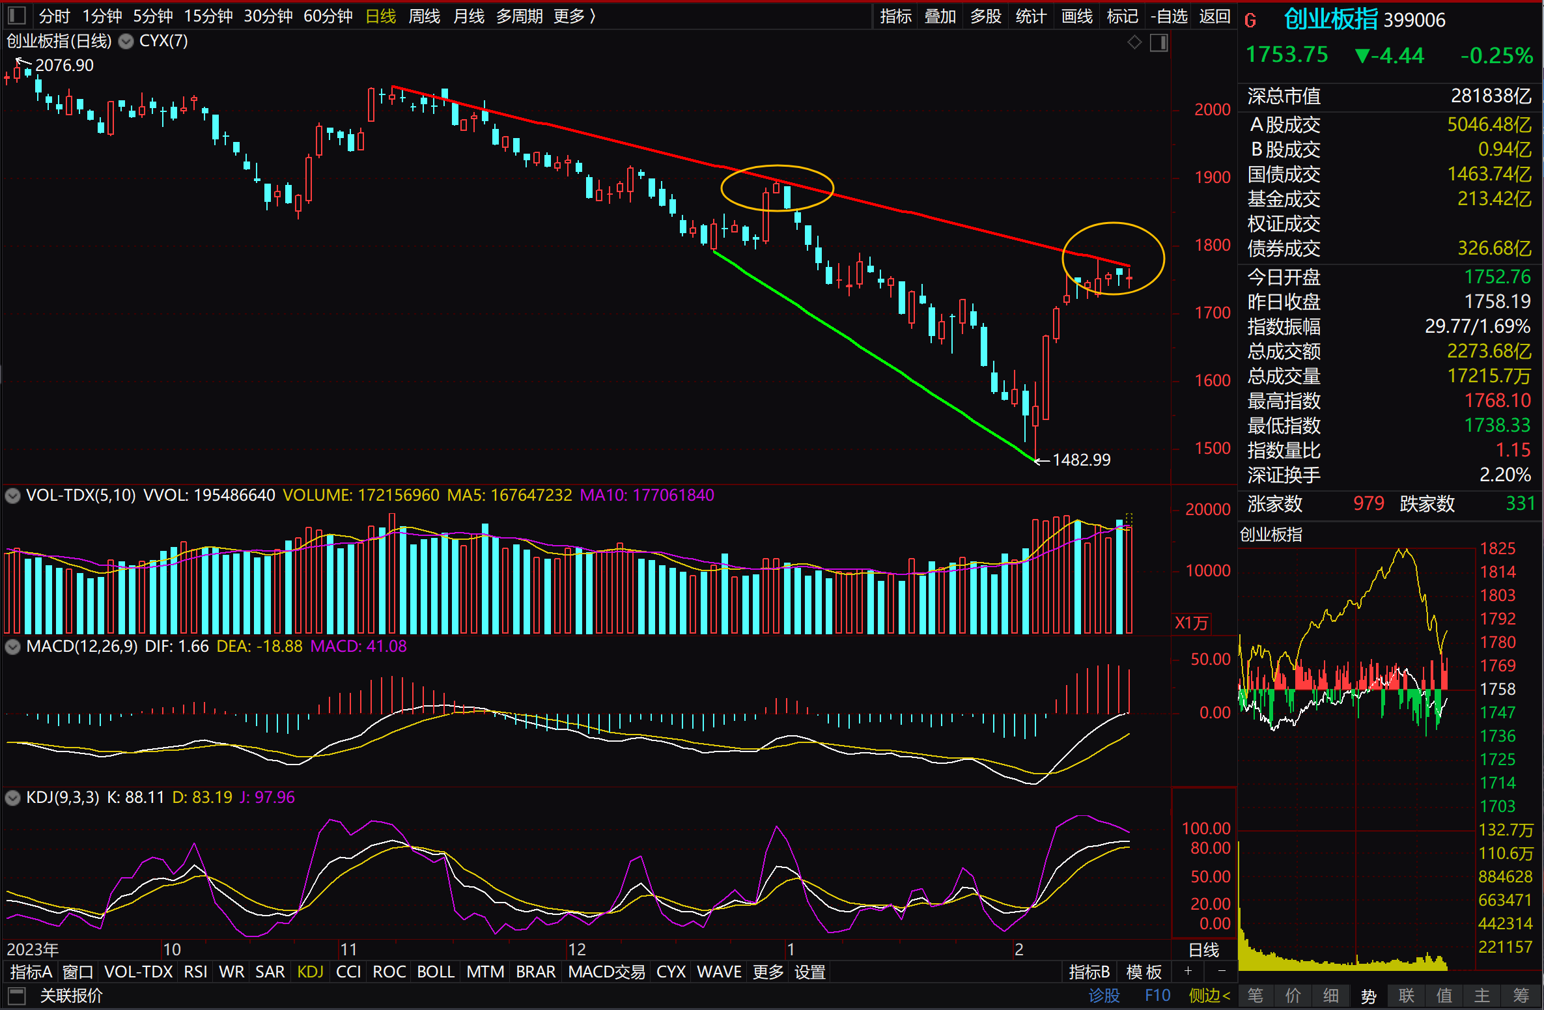
Task: Click the plus zoom-in button
Action: point(1188,971)
